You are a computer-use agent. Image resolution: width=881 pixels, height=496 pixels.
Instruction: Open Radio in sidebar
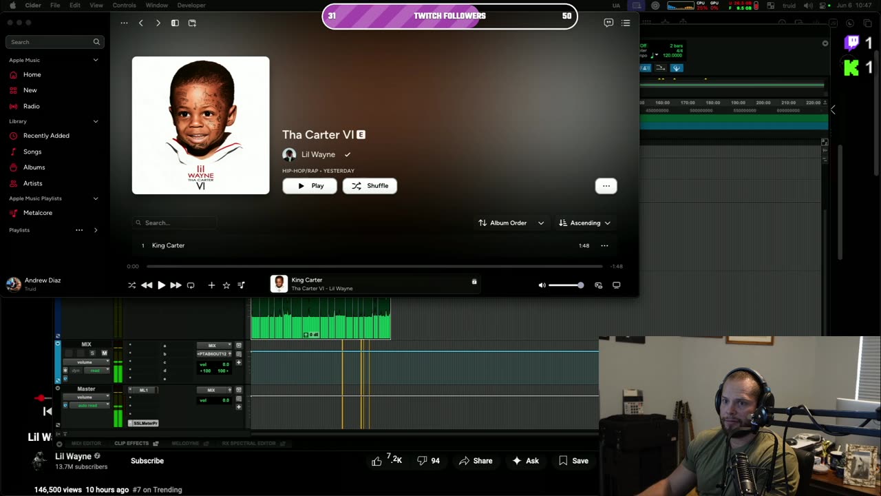(x=32, y=106)
